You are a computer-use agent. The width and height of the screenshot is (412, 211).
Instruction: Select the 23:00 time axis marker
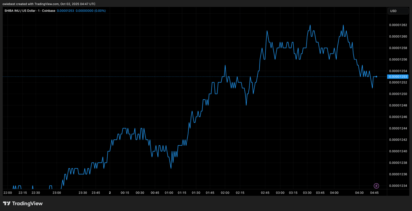tap(57, 193)
